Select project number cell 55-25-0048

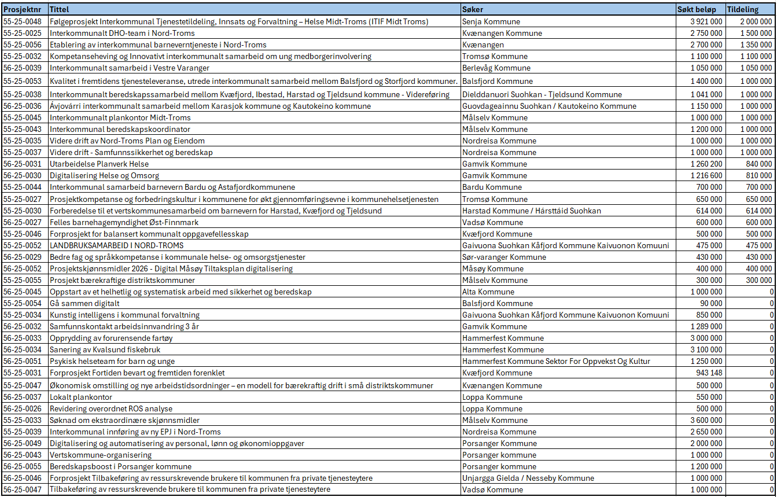coord(24,21)
